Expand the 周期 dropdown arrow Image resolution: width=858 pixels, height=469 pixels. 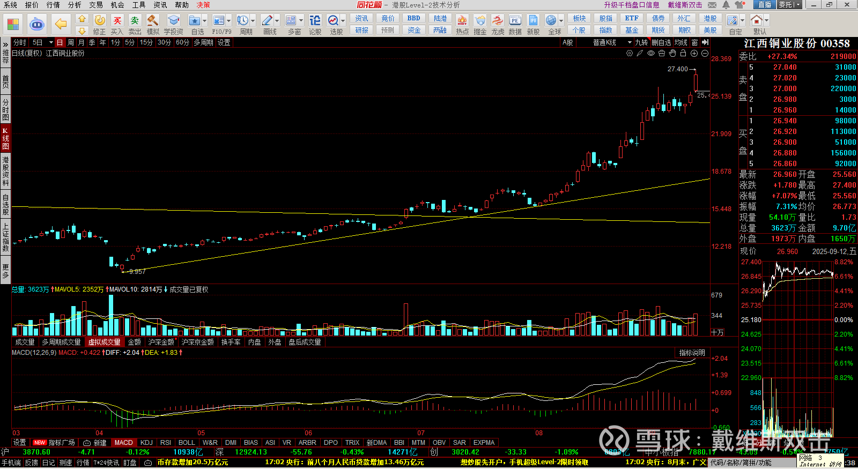click(x=253, y=21)
